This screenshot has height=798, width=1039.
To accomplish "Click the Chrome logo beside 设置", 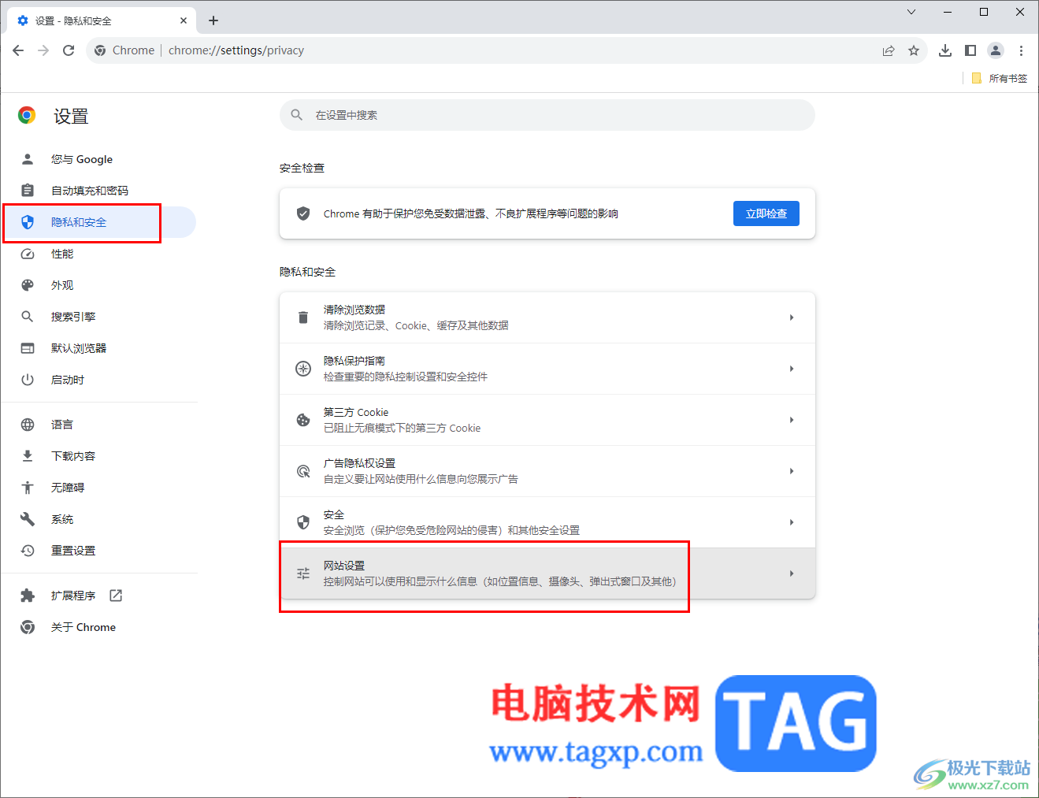I will [x=27, y=116].
